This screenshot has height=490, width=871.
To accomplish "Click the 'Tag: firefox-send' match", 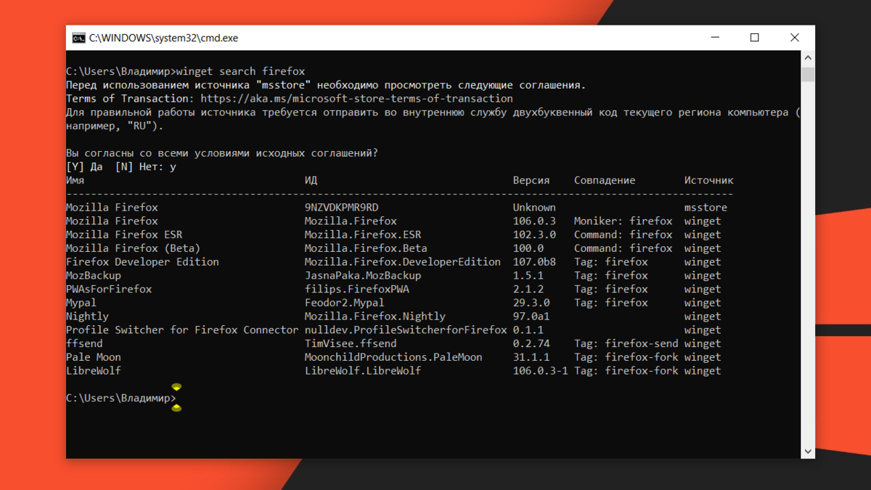I will [x=626, y=343].
